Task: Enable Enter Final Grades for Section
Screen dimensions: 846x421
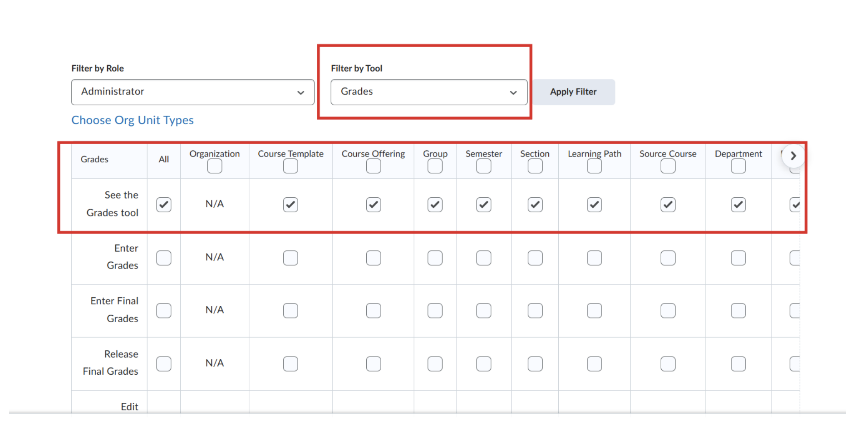Action: coord(535,311)
